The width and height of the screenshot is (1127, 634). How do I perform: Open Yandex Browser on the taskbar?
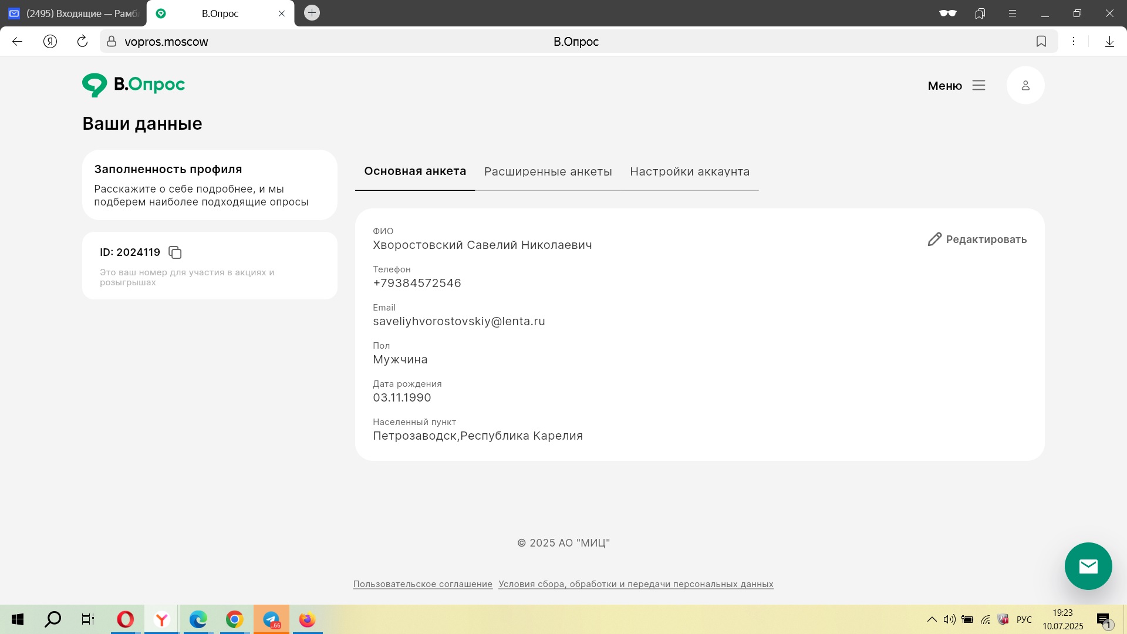161,619
